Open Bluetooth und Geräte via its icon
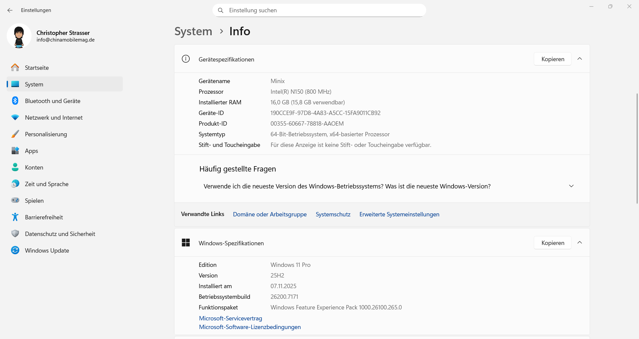Image resolution: width=639 pixels, height=339 pixels. coord(15,101)
